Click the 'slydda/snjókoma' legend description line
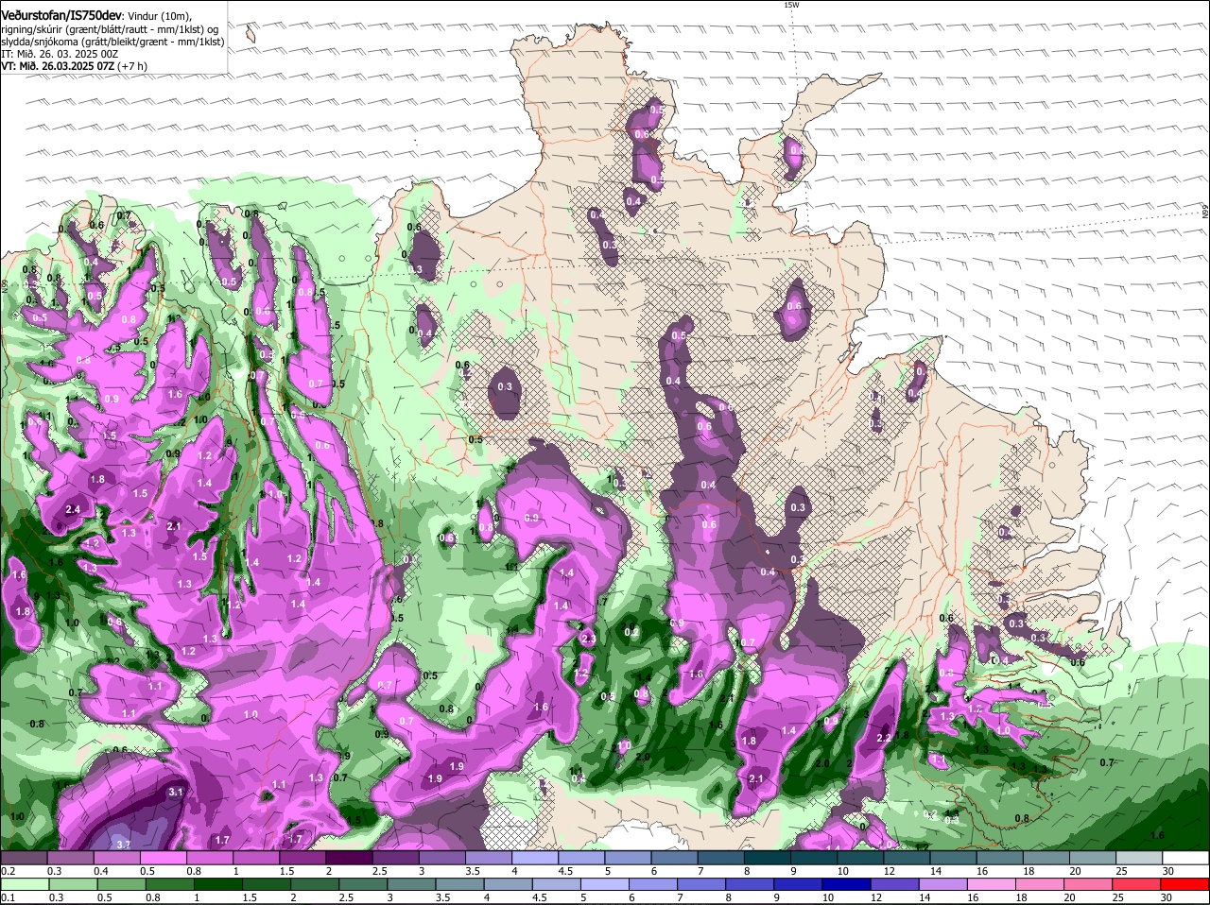 [112, 42]
